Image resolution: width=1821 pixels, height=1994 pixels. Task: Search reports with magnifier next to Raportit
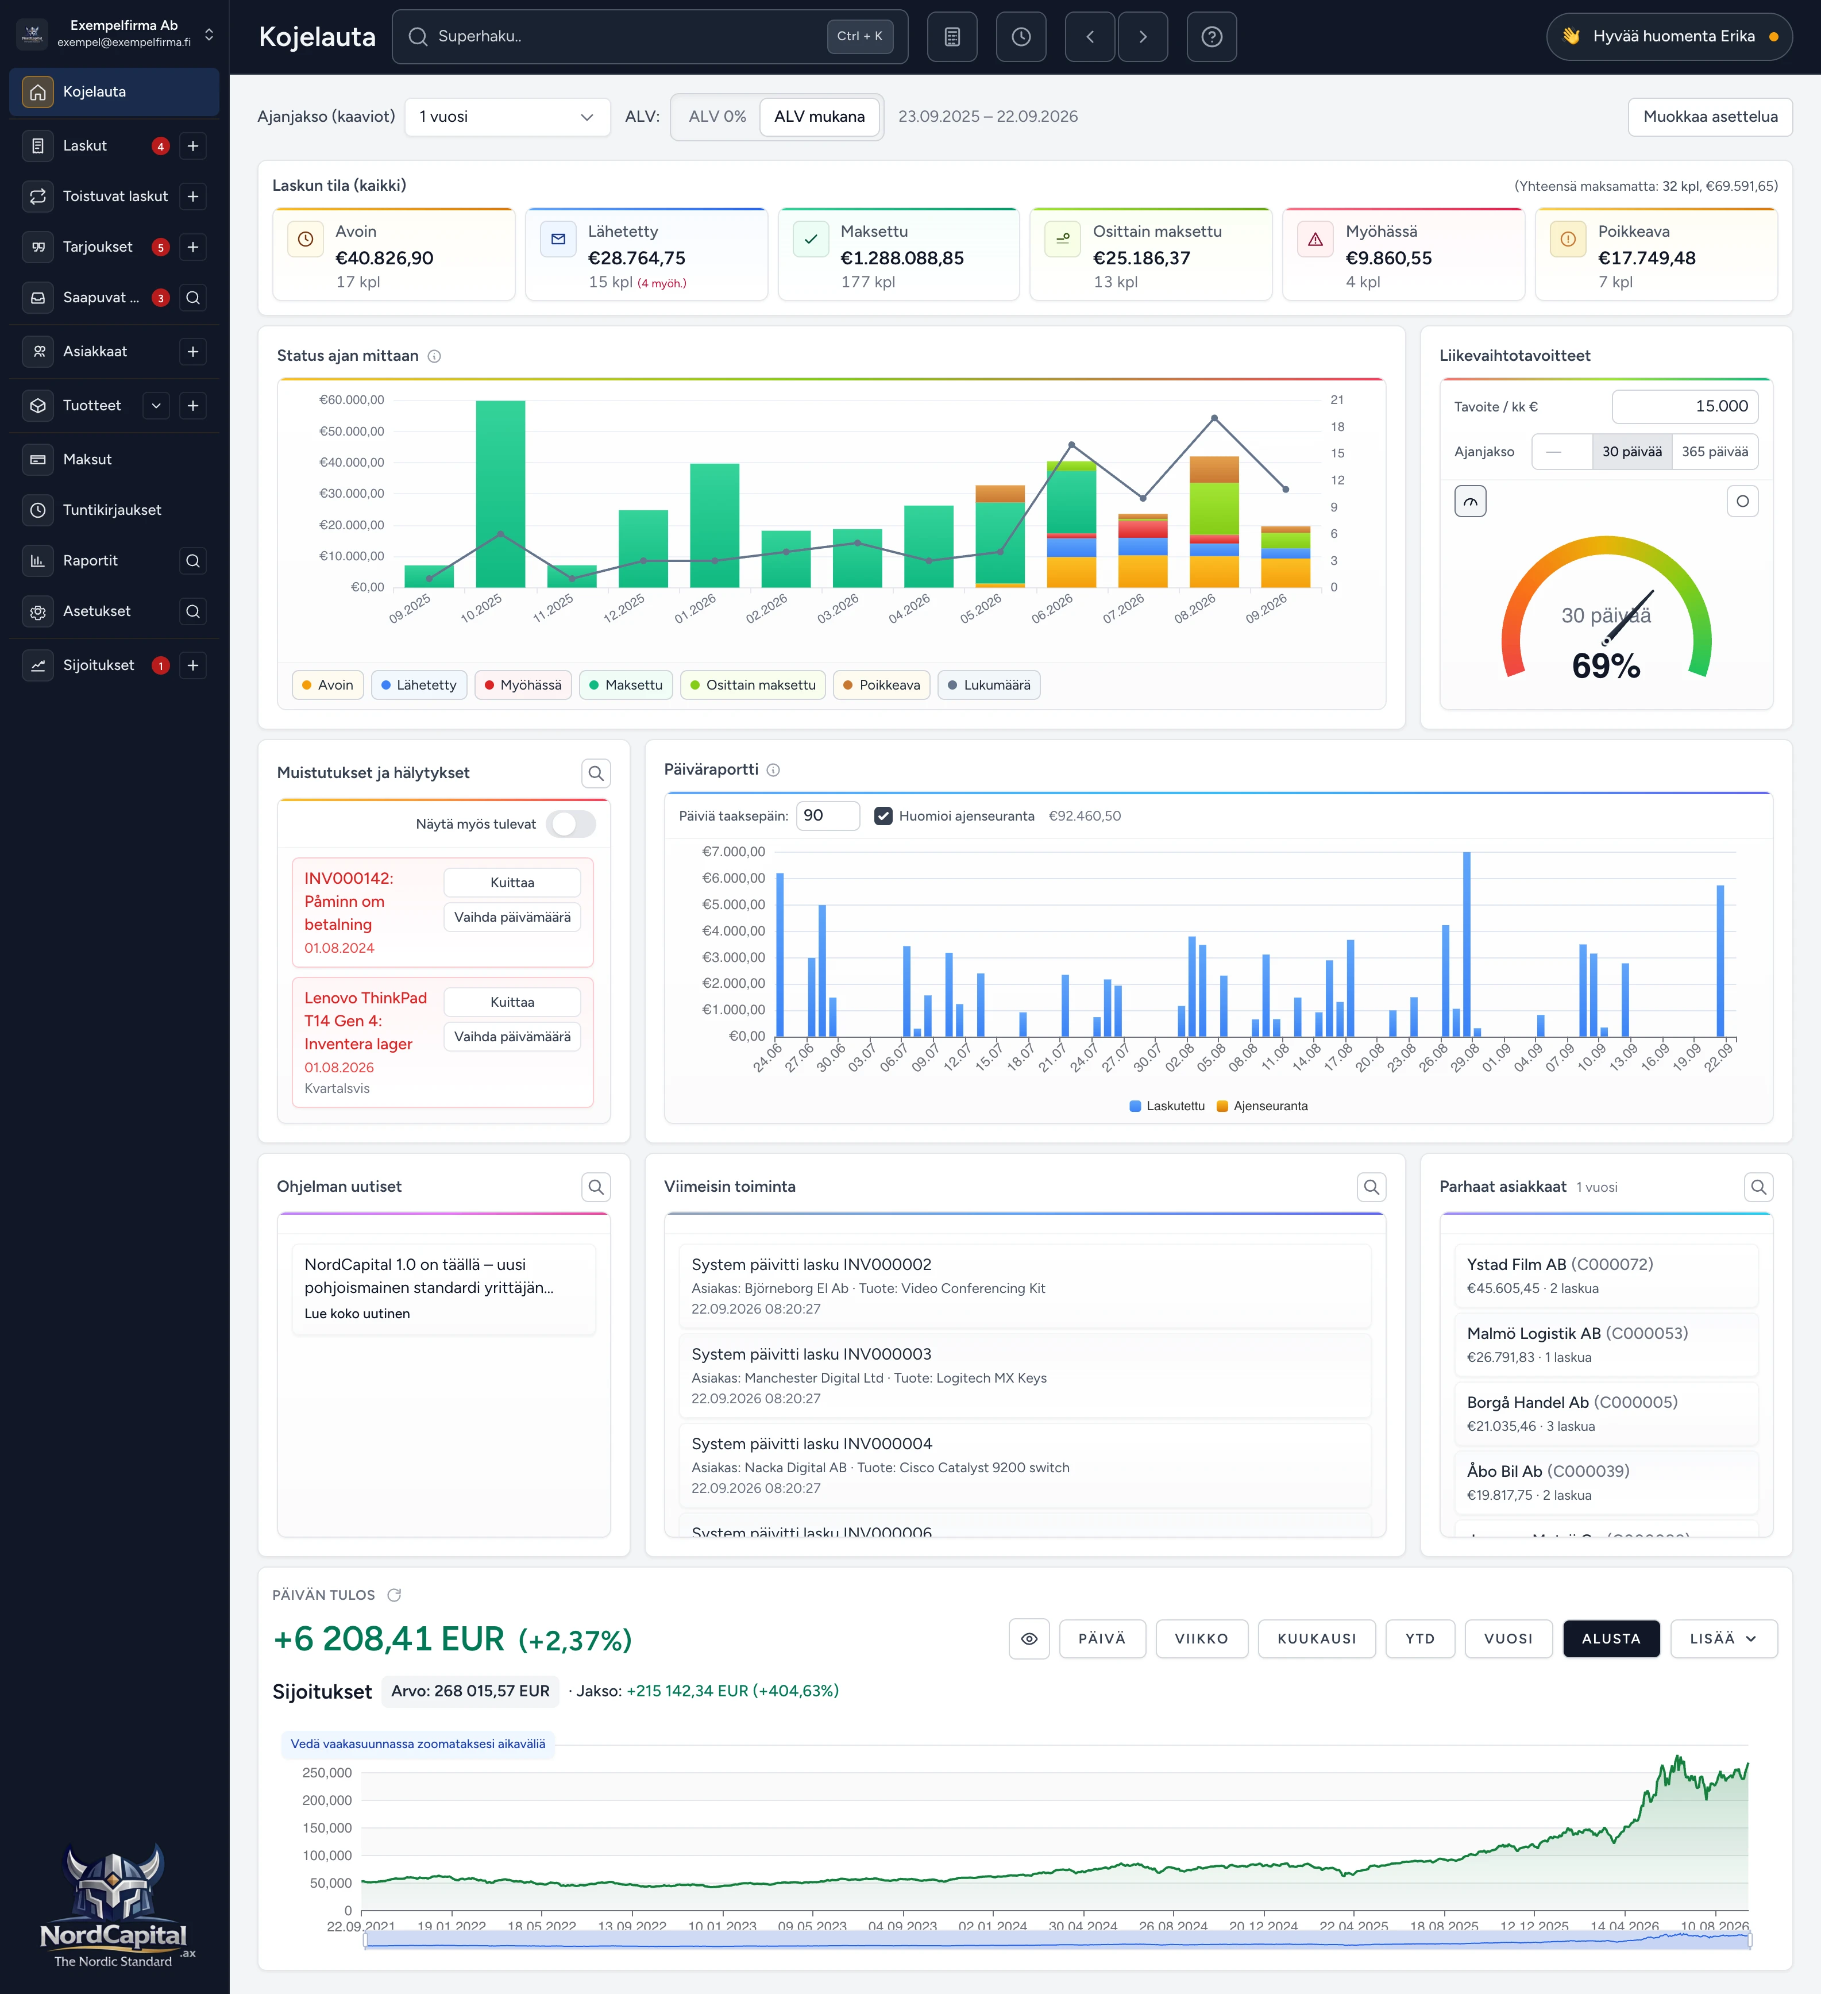click(x=193, y=561)
